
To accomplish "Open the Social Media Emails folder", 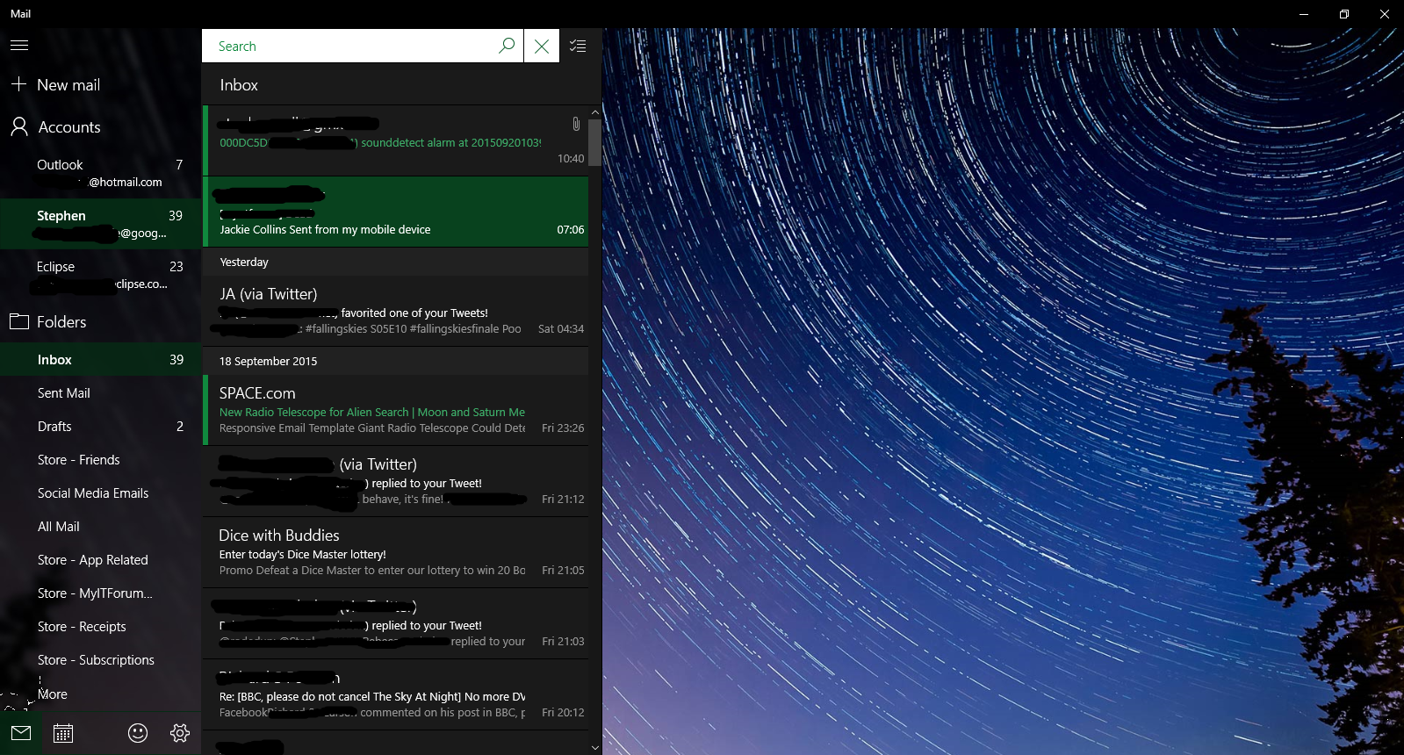I will [100, 493].
